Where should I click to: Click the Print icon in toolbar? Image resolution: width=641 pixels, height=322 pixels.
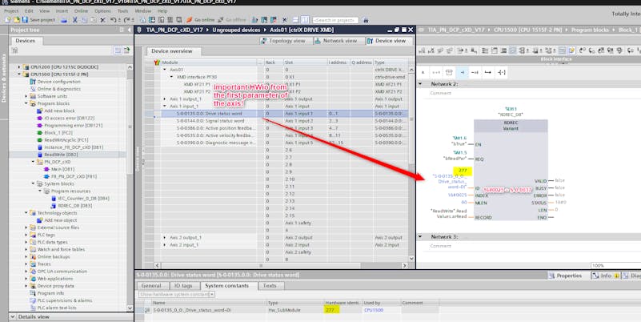[64, 20]
